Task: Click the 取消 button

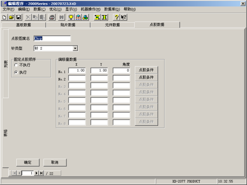Action: coord(55,162)
